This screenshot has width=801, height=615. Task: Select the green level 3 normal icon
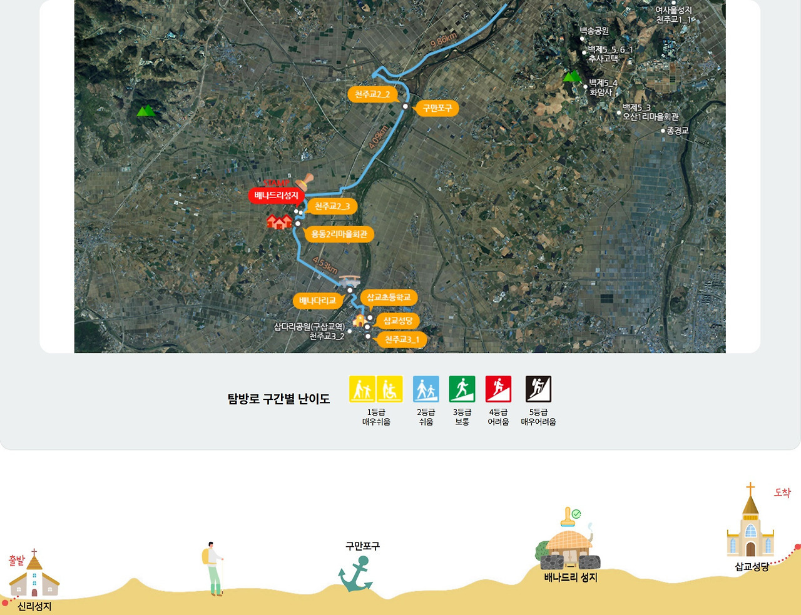pyautogui.click(x=462, y=389)
